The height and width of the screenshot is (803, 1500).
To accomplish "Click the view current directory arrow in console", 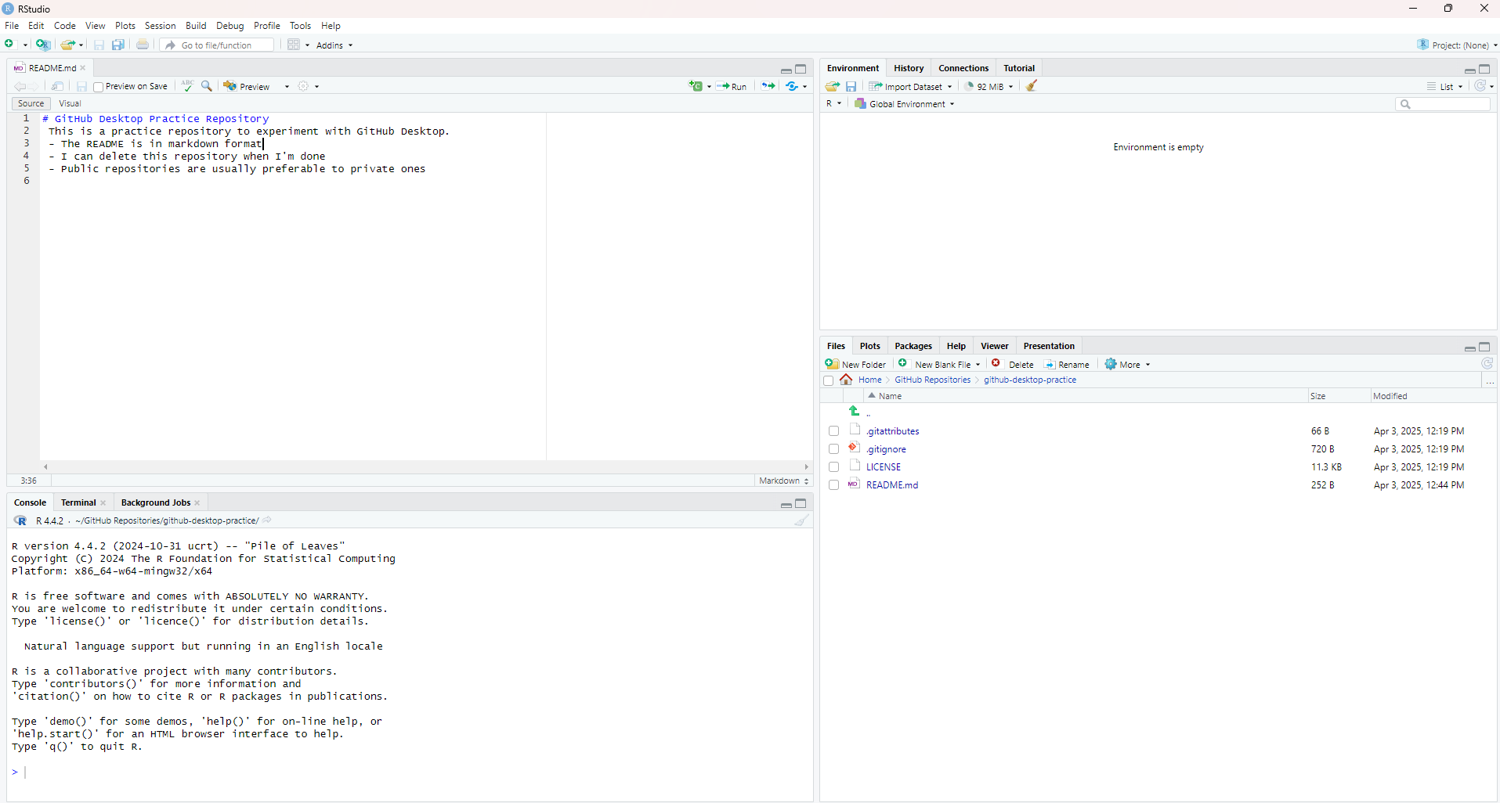I will coord(267,520).
